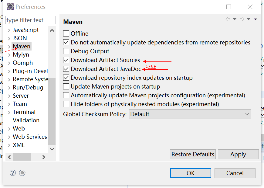Click the Restore Defaults button

(193, 154)
